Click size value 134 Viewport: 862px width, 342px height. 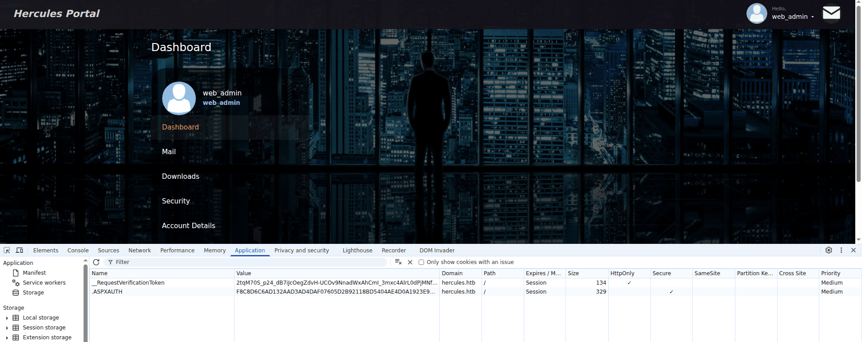point(601,283)
